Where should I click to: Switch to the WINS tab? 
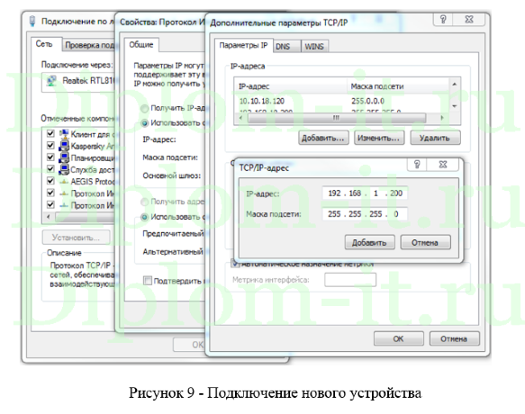[x=314, y=47]
